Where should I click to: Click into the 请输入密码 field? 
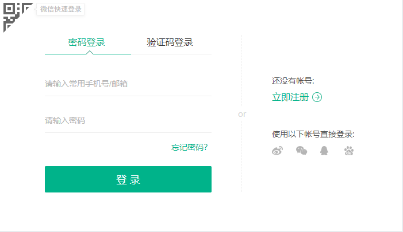128,120
